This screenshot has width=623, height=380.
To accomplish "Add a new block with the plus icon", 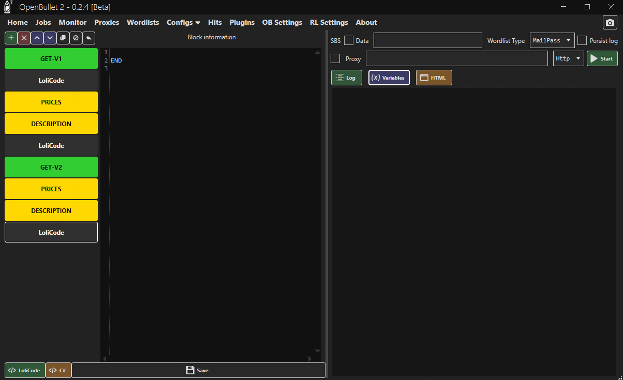I will click(x=11, y=38).
